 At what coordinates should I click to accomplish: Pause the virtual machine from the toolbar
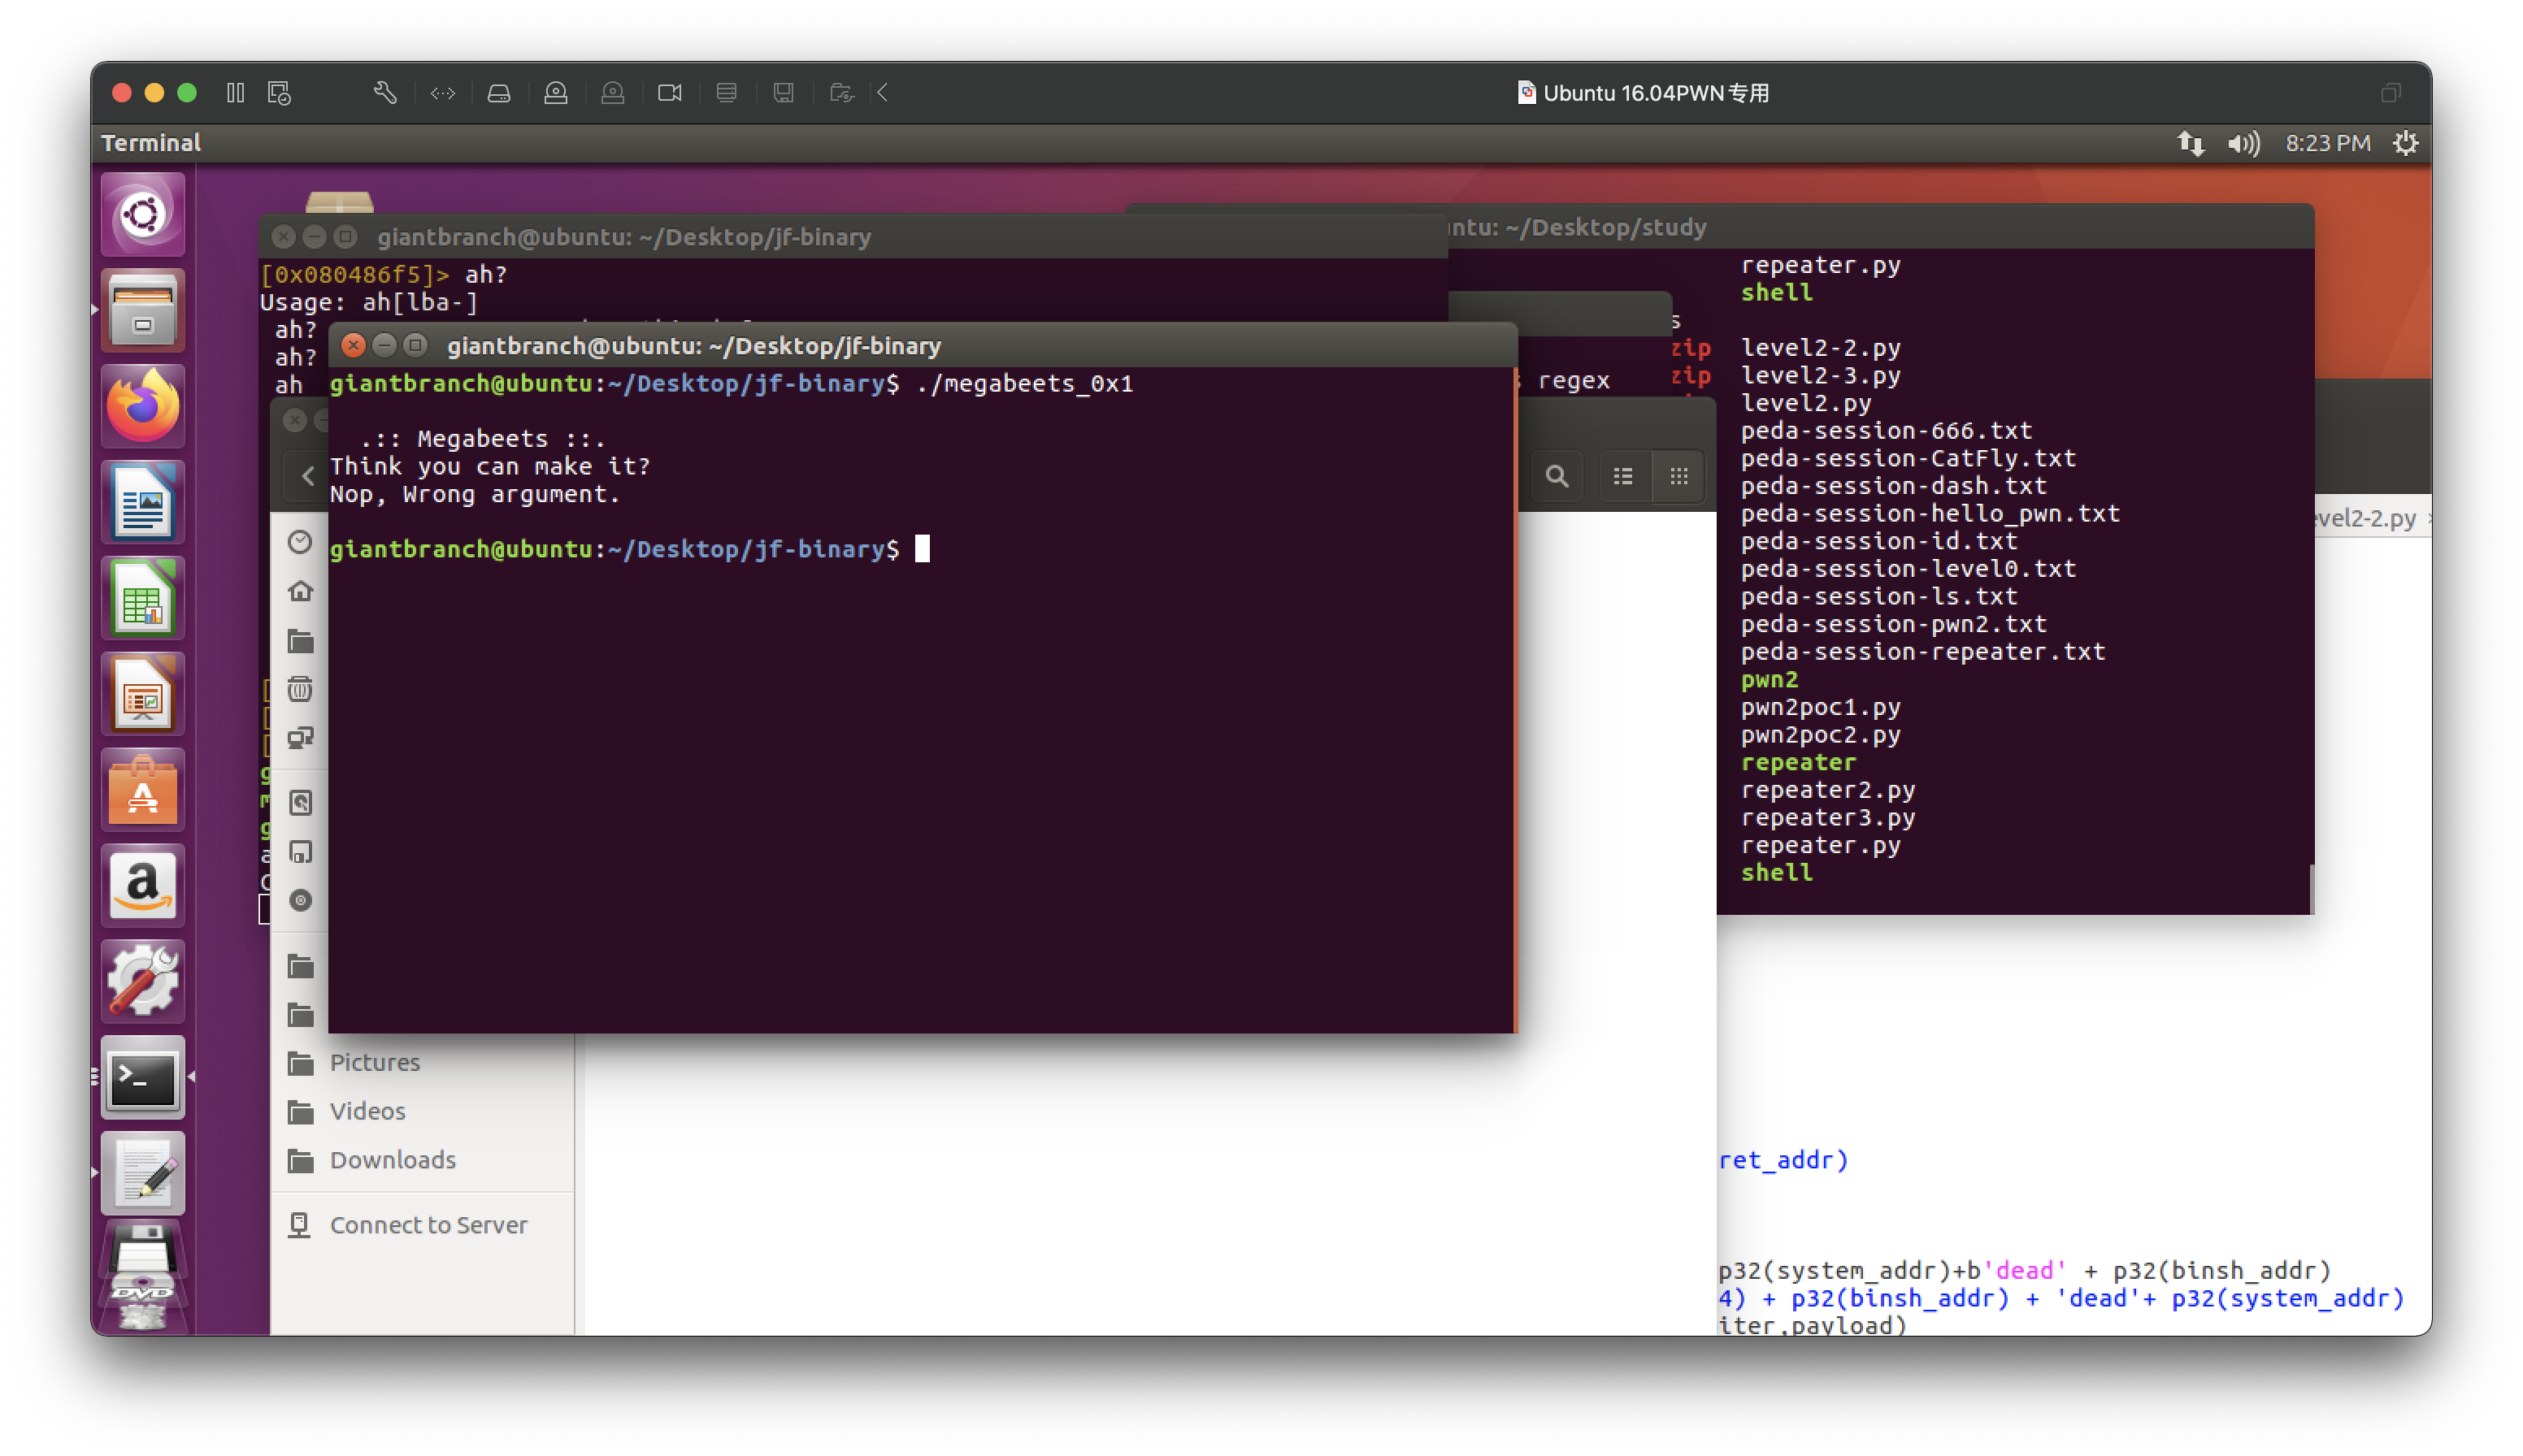tap(235, 93)
